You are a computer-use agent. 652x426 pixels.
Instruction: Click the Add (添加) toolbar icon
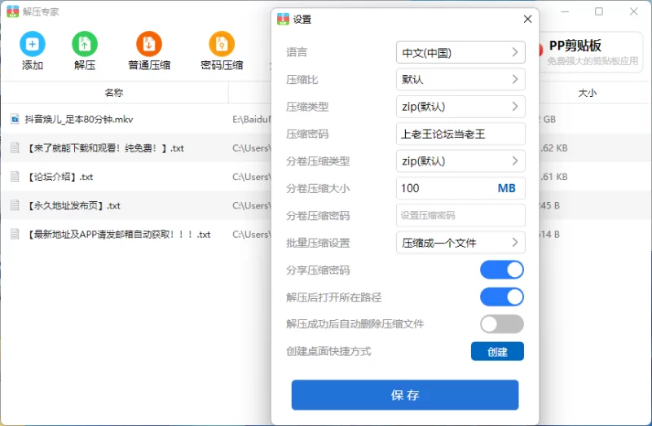point(33,44)
